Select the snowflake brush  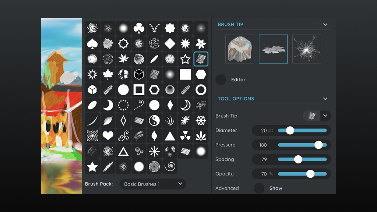201,120
